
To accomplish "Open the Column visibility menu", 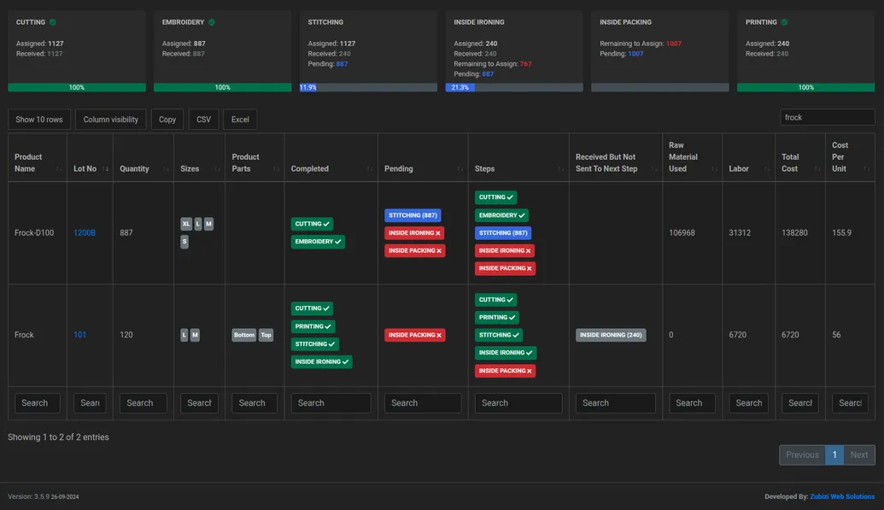I will point(110,120).
